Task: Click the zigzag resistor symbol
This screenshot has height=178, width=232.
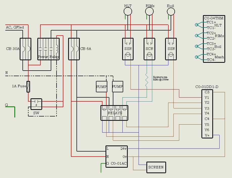Action: (147, 80)
